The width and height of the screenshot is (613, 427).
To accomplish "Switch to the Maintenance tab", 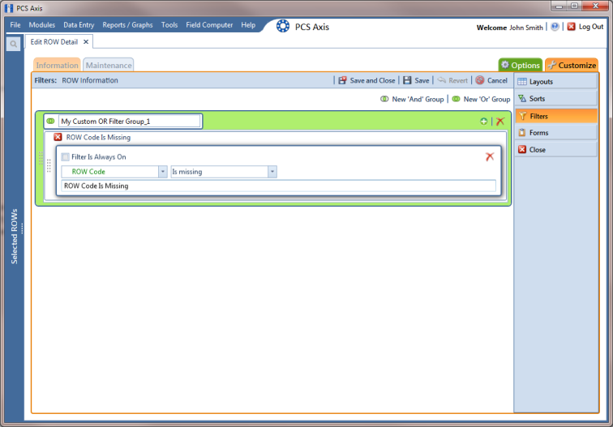I will coord(109,65).
